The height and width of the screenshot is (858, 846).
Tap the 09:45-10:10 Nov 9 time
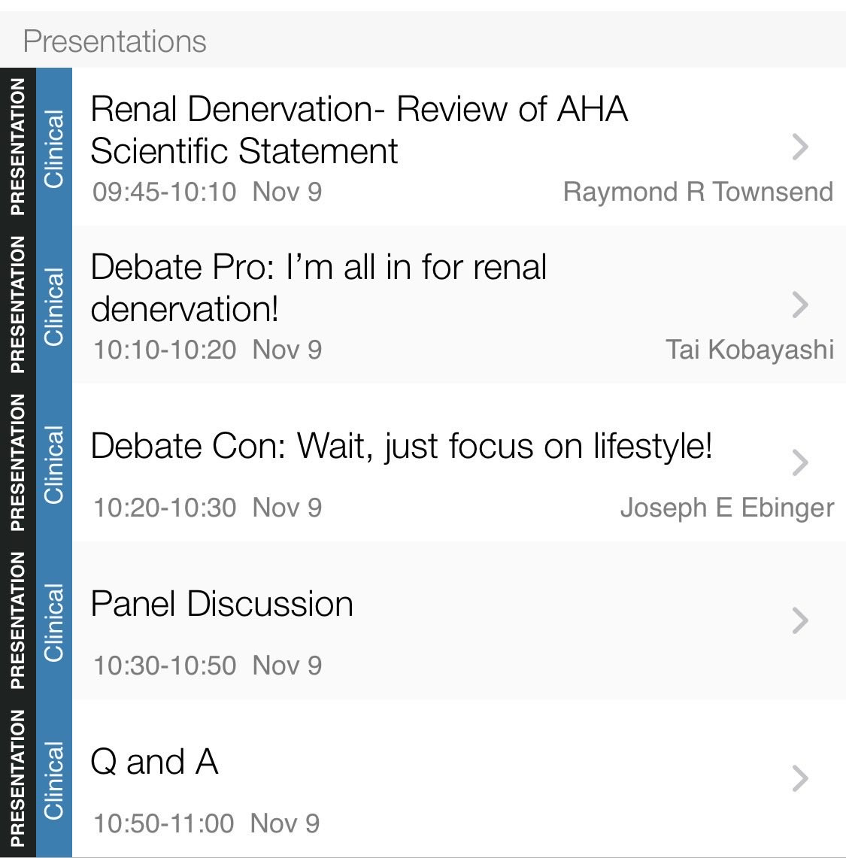coord(208,192)
